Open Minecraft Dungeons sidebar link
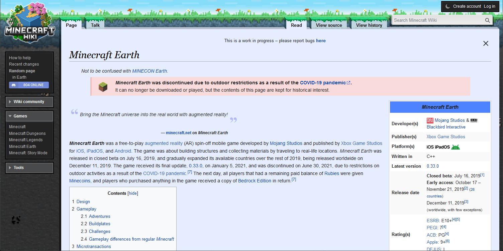 [x=27, y=134]
